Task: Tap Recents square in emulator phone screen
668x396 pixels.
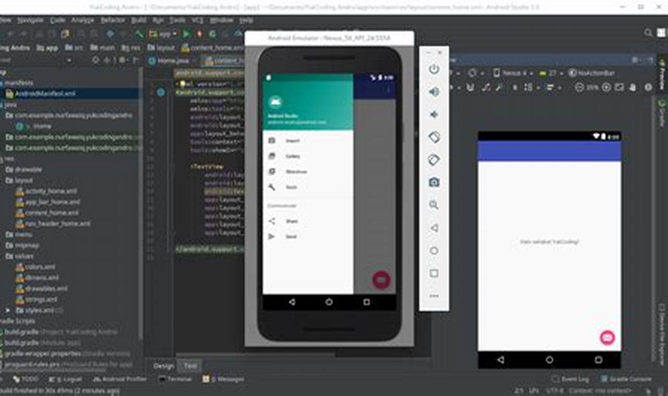Action: click(x=366, y=302)
